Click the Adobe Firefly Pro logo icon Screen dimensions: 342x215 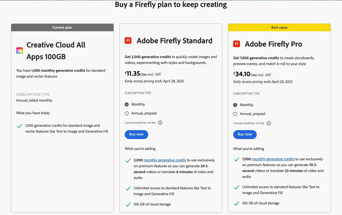point(237,44)
